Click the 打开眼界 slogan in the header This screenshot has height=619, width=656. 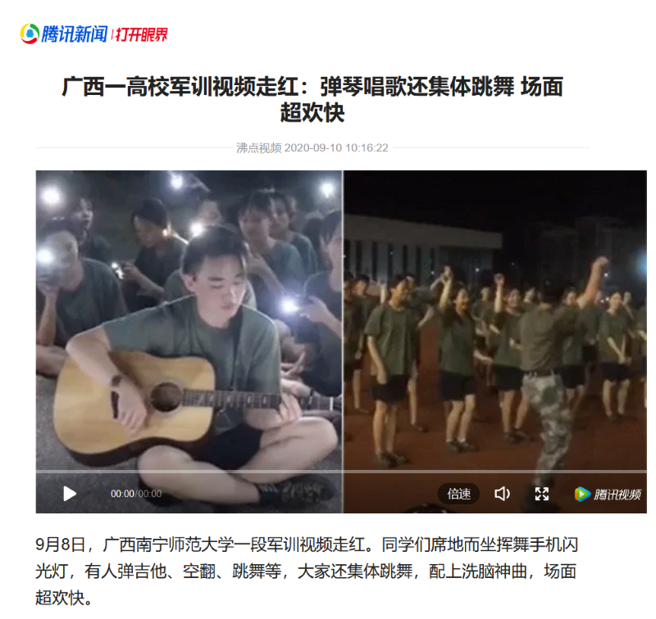coord(141,34)
